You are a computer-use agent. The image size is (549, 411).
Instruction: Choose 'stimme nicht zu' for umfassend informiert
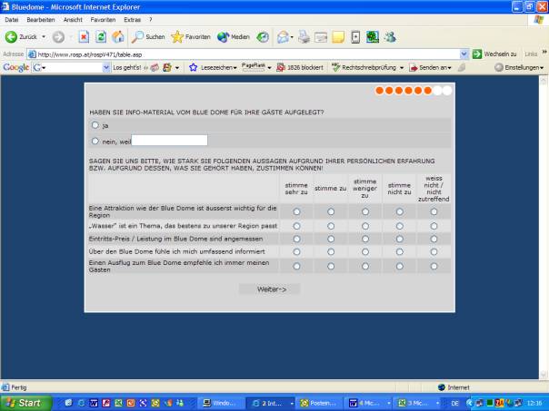pos(400,252)
